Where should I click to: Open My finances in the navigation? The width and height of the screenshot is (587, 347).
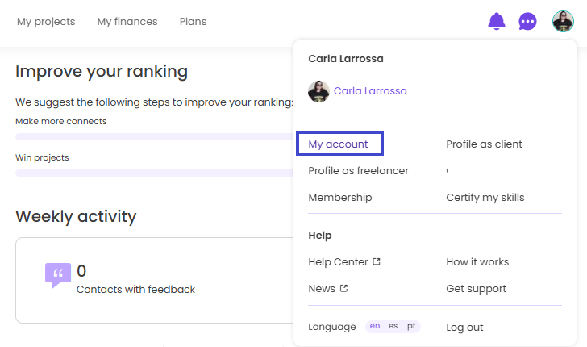coord(127,22)
